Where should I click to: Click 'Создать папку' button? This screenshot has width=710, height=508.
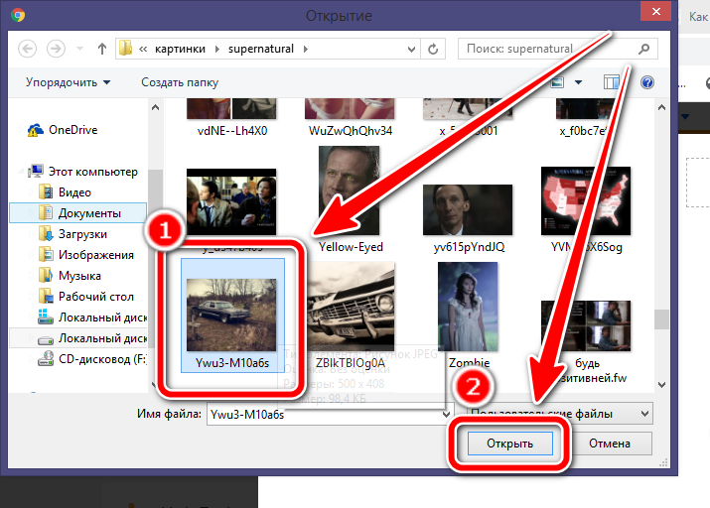pos(180,82)
